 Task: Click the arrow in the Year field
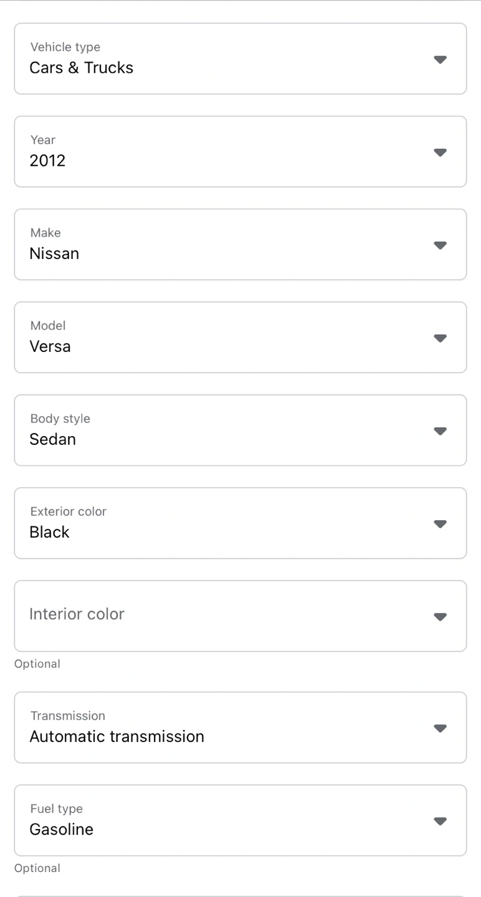tap(440, 153)
